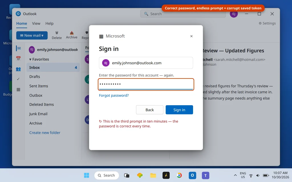Open Outlook Settings gear

point(267,23)
